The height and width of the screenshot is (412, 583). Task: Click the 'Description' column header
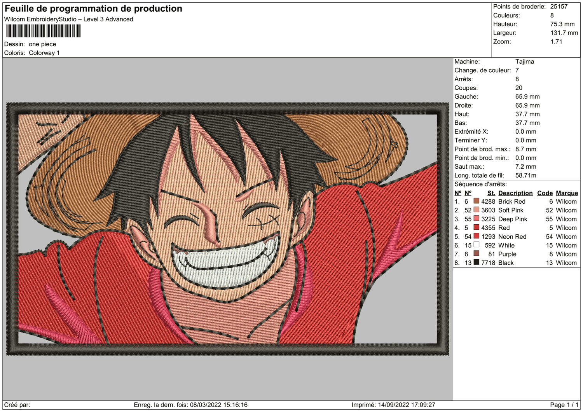pos(515,193)
